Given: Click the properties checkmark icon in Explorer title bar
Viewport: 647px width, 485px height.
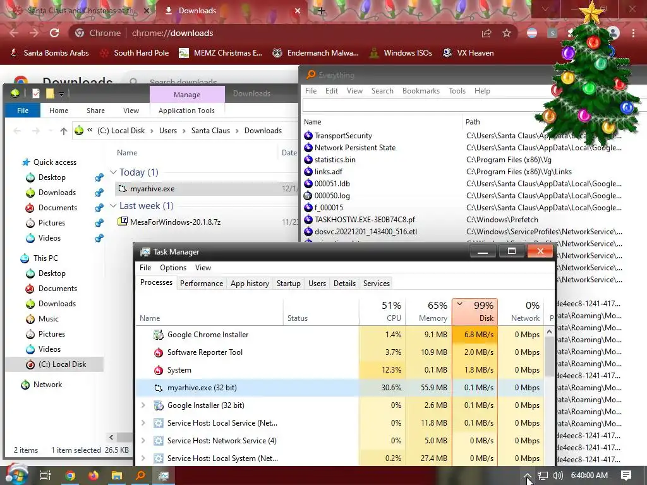Looking at the screenshot, I should click(36, 93).
